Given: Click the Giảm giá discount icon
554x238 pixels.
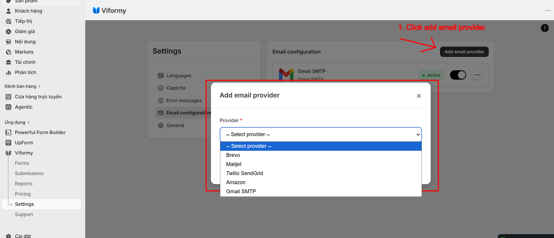Looking at the screenshot, I should point(8,31).
